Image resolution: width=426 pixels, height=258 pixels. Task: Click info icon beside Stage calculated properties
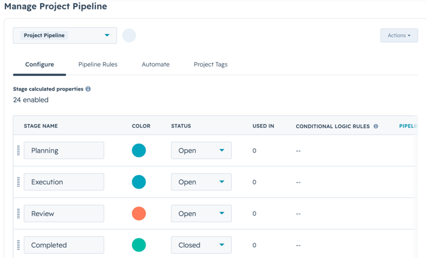[88, 89]
